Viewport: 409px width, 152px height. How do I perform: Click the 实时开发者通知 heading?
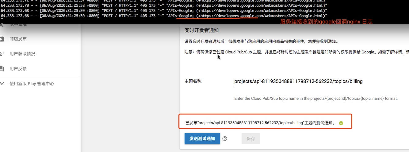click(x=201, y=31)
